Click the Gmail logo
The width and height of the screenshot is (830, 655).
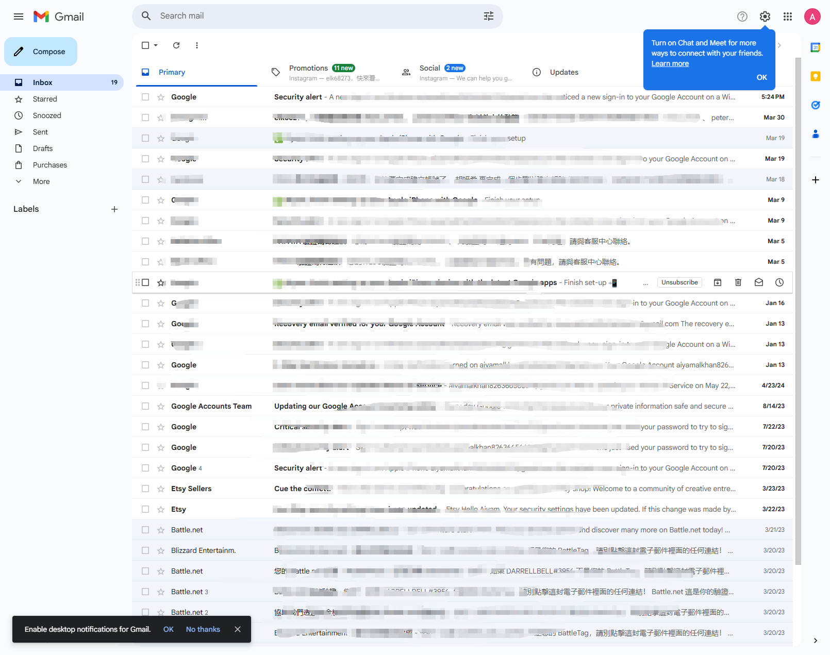click(59, 16)
